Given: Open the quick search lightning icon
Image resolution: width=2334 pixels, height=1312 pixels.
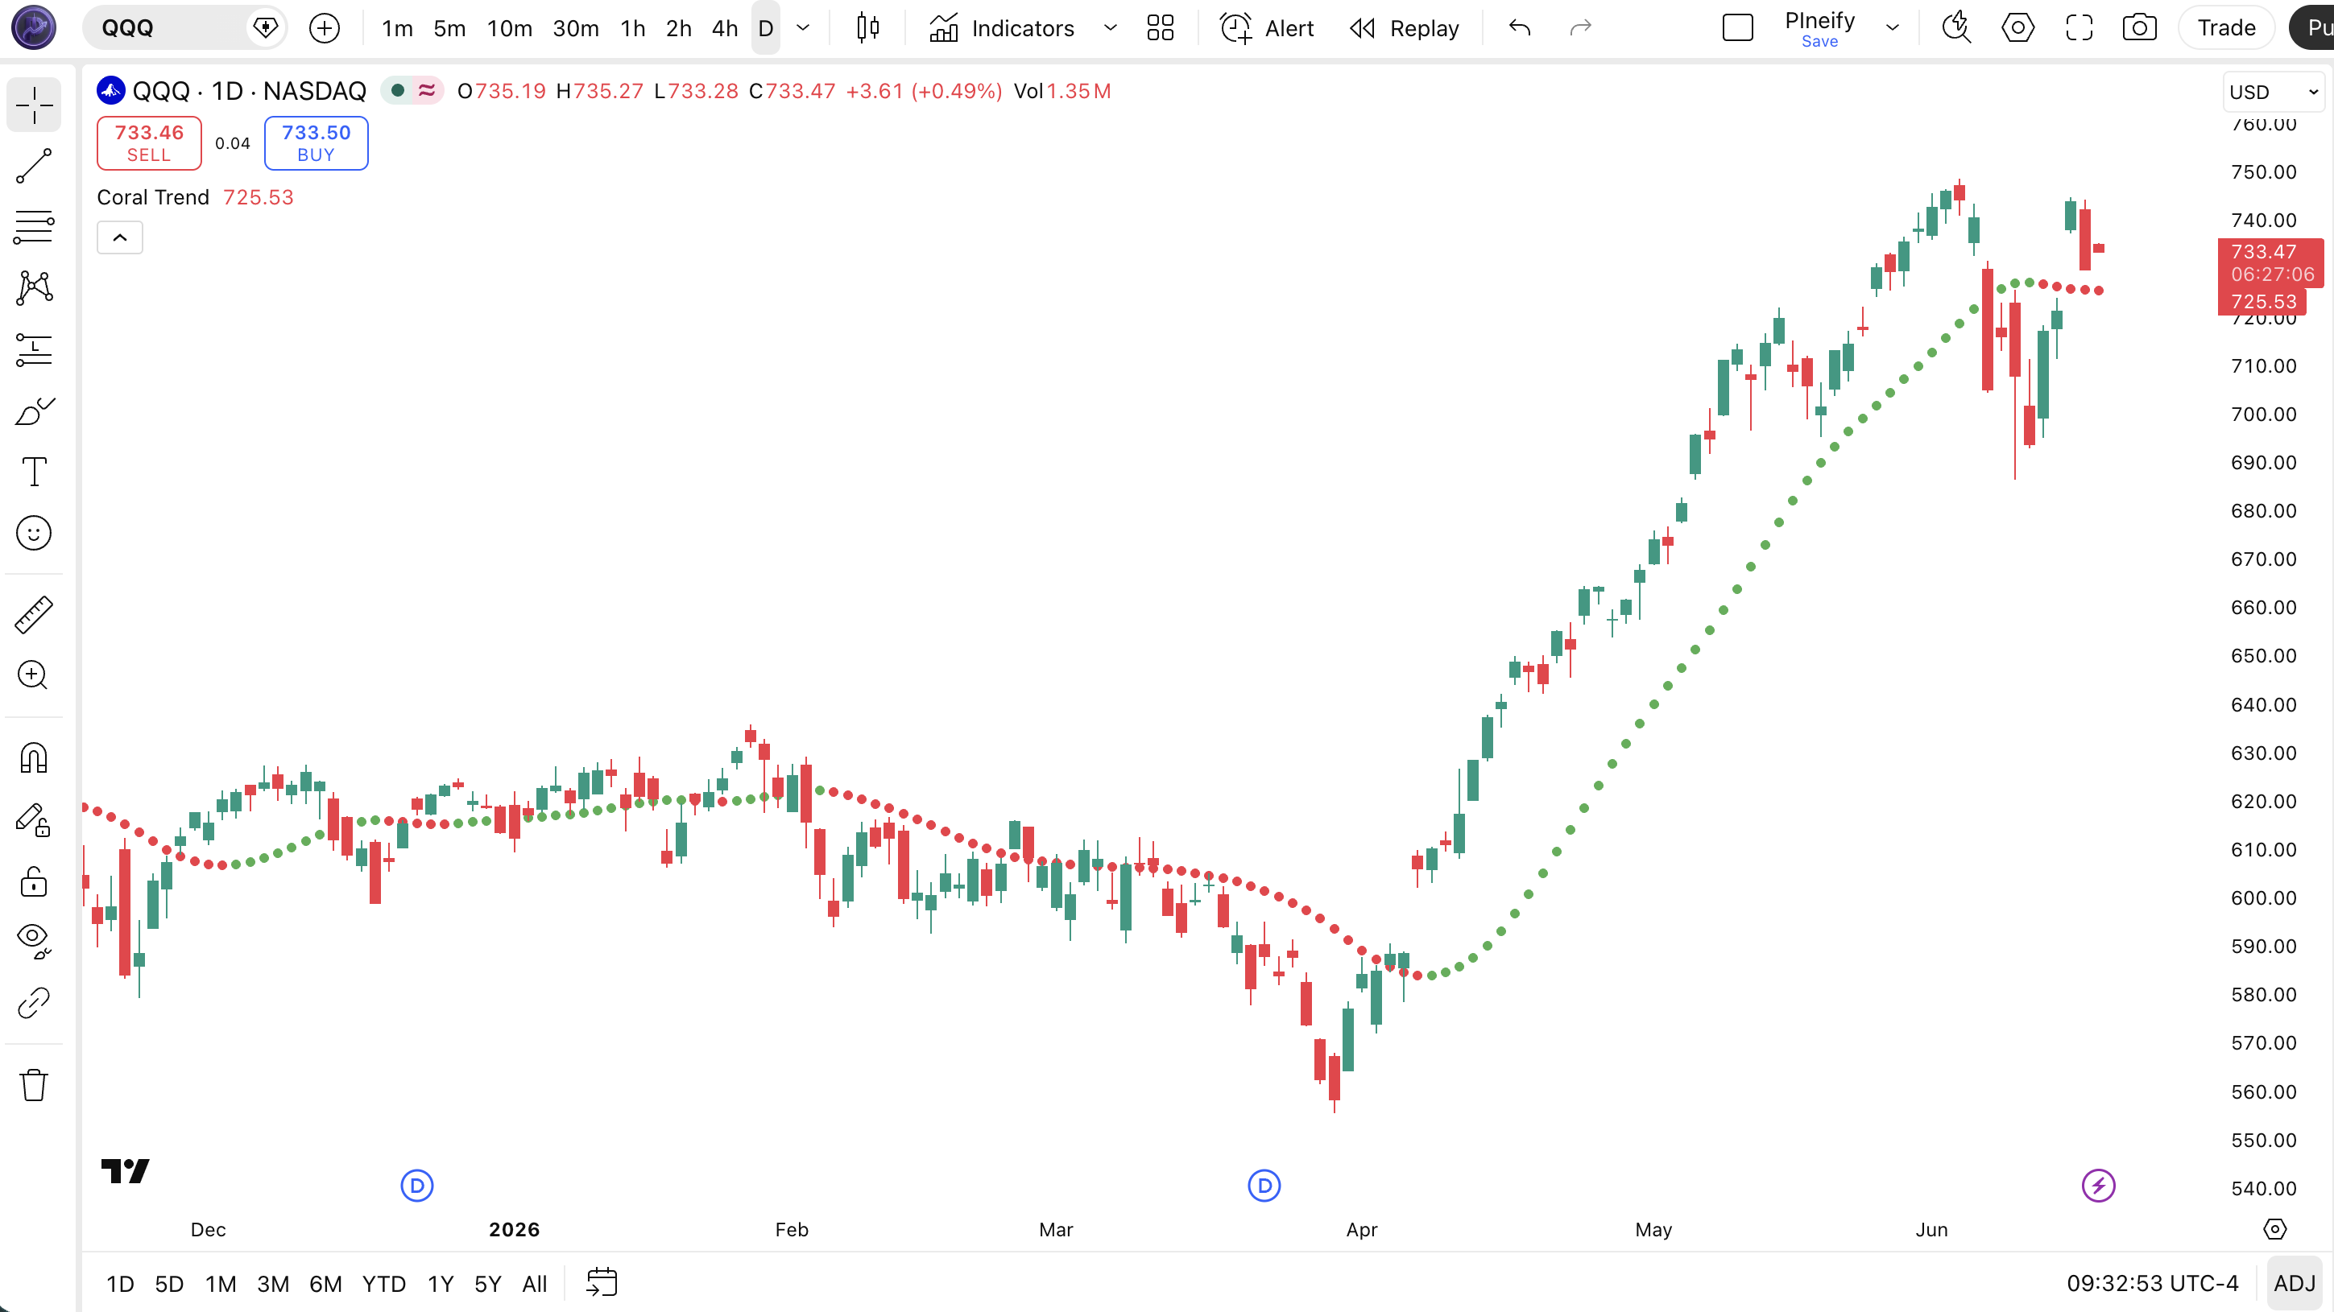Looking at the screenshot, I should click(x=1956, y=28).
